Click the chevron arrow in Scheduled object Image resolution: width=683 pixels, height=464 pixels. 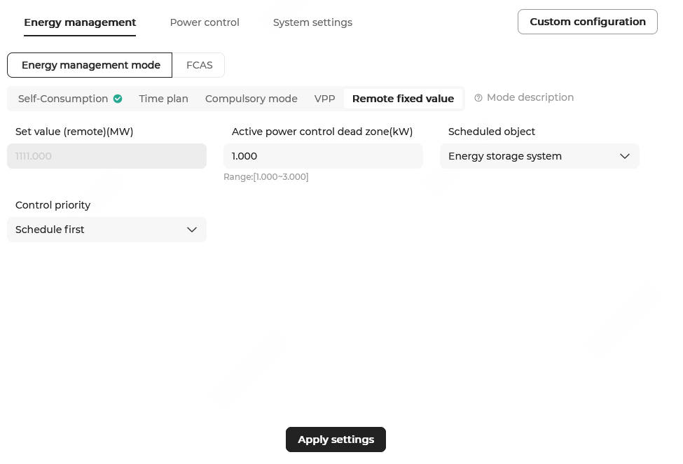pos(625,156)
